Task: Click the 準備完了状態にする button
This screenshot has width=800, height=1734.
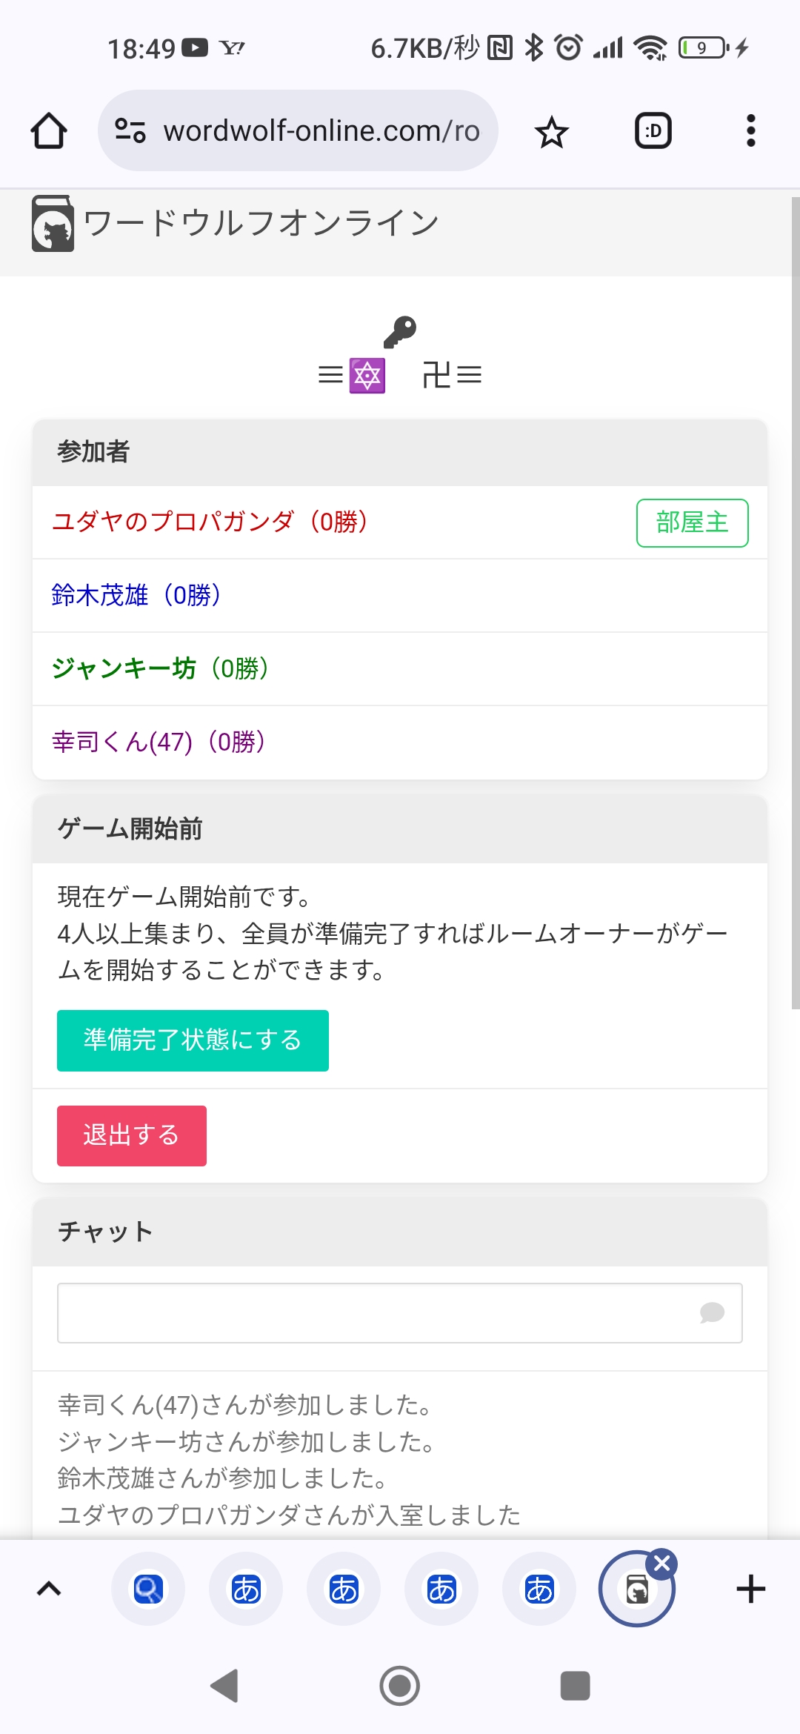Action: click(x=193, y=1040)
